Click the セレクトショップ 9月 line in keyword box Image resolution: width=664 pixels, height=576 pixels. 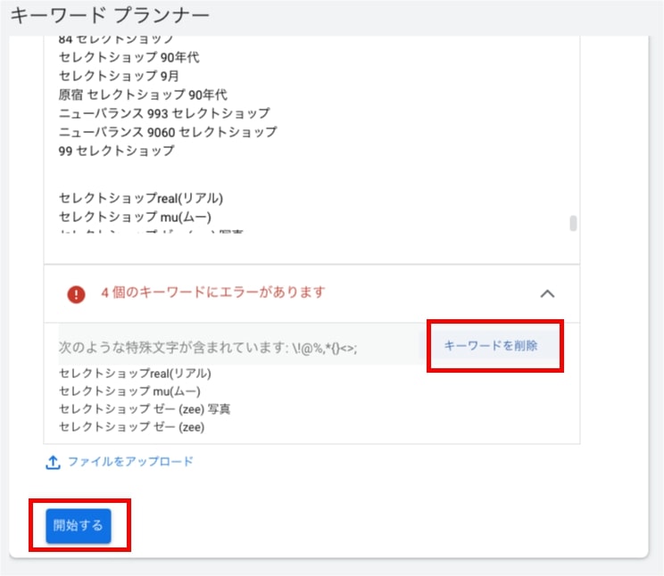pos(116,76)
